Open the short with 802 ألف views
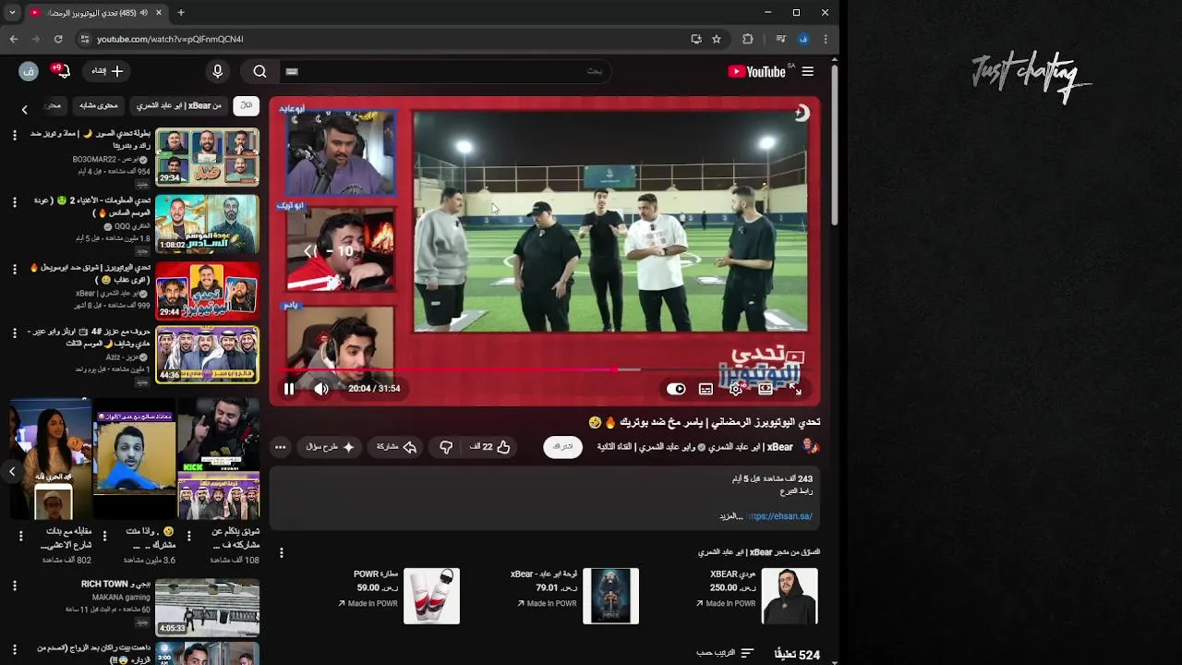This screenshot has width=1182, height=665. [x=51, y=459]
